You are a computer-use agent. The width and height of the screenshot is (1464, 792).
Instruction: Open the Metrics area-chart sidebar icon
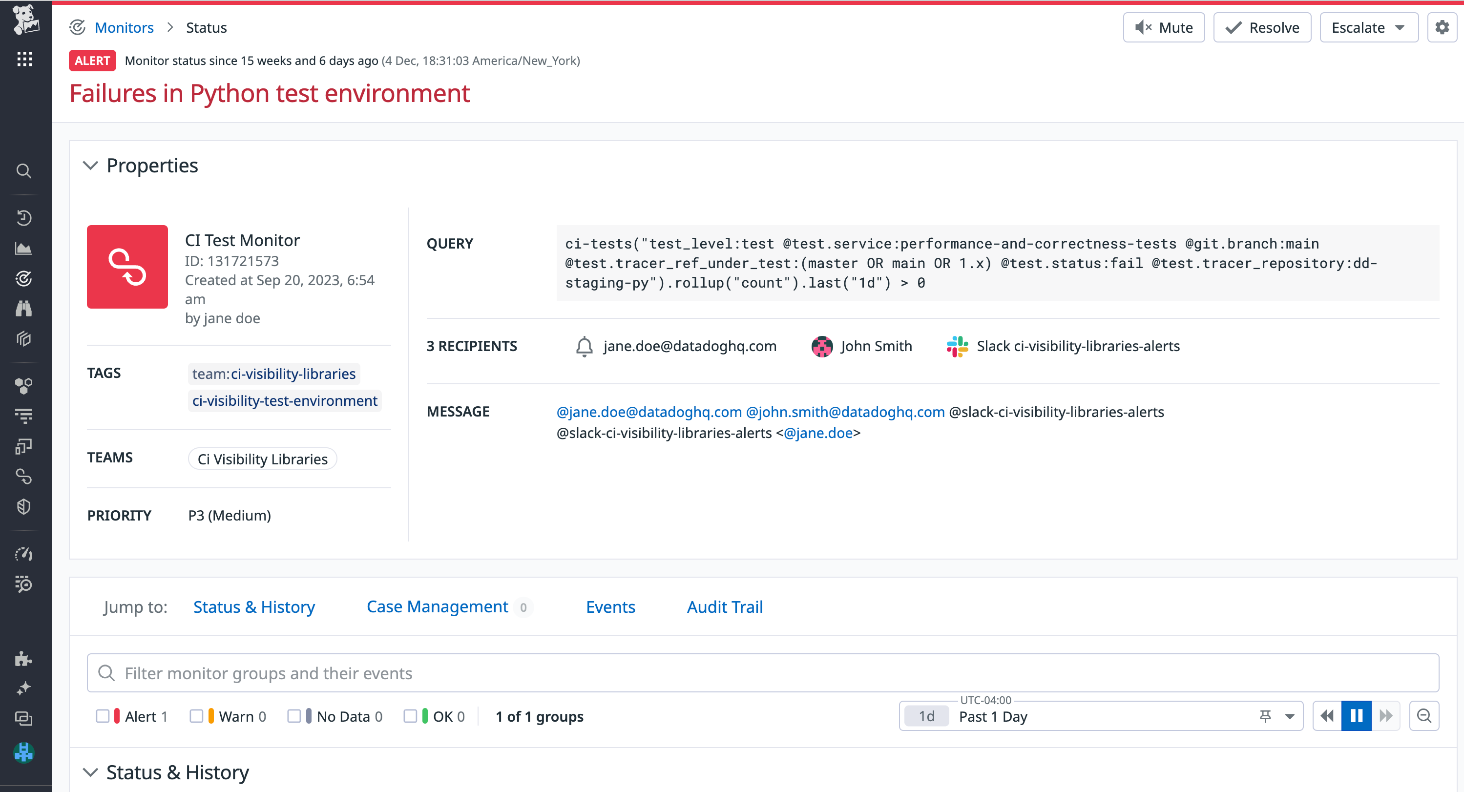point(24,248)
